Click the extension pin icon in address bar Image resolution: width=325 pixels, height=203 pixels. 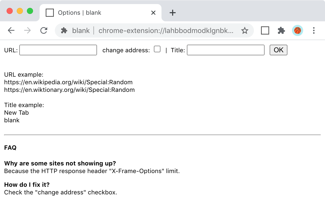64,30
